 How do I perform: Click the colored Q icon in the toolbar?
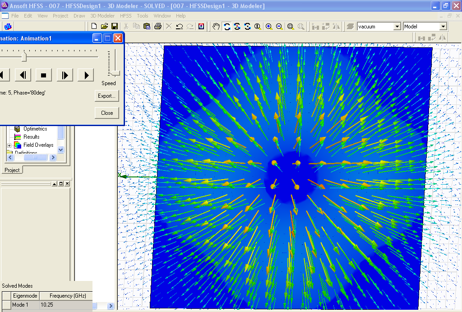201,26
